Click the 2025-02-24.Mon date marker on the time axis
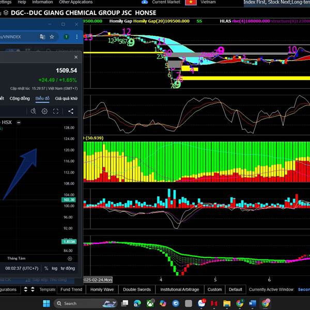Screen dimensions: 310x310 pyautogui.click(x=98, y=280)
